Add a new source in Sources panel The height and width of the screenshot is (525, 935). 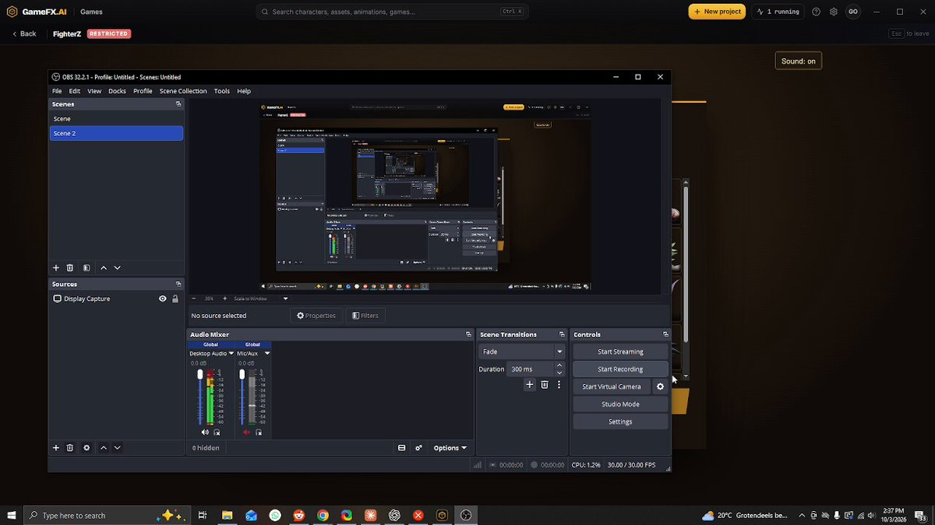click(56, 448)
